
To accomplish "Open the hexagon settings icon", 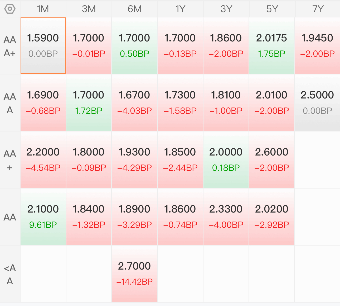I will (10, 9).
